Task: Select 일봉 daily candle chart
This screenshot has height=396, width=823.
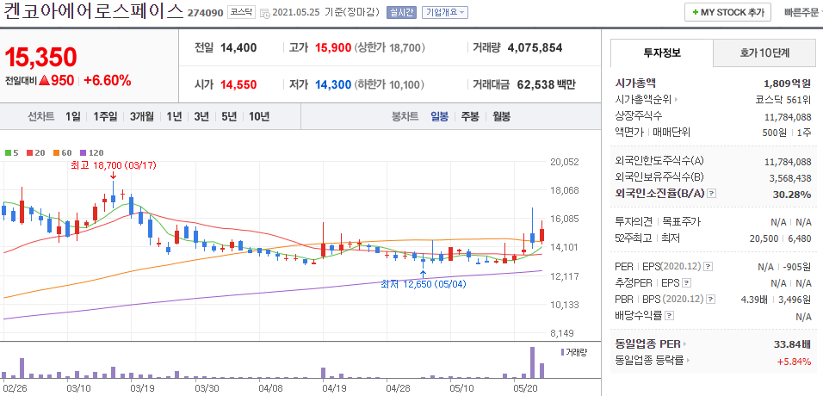Action: click(439, 116)
